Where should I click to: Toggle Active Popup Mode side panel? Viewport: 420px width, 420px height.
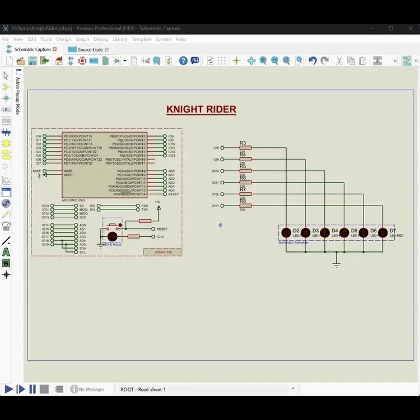(18, 92)
